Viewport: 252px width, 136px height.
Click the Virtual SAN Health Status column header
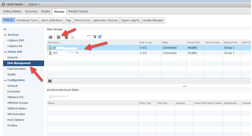[x=208, y=103]
